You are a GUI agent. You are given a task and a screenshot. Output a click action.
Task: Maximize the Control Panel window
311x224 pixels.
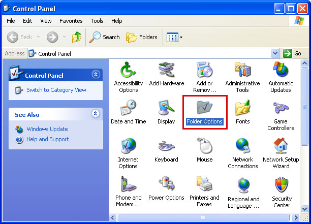291,9
